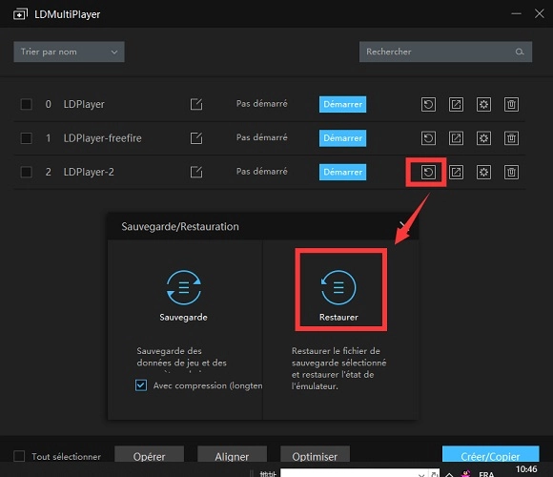The height and width of the screenshot is (477, 553).
Task: Click the Opérer button
Action: click(x=149, y=455)
